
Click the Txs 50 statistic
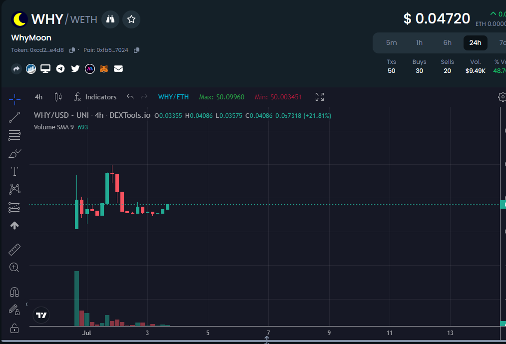[392, 66]
